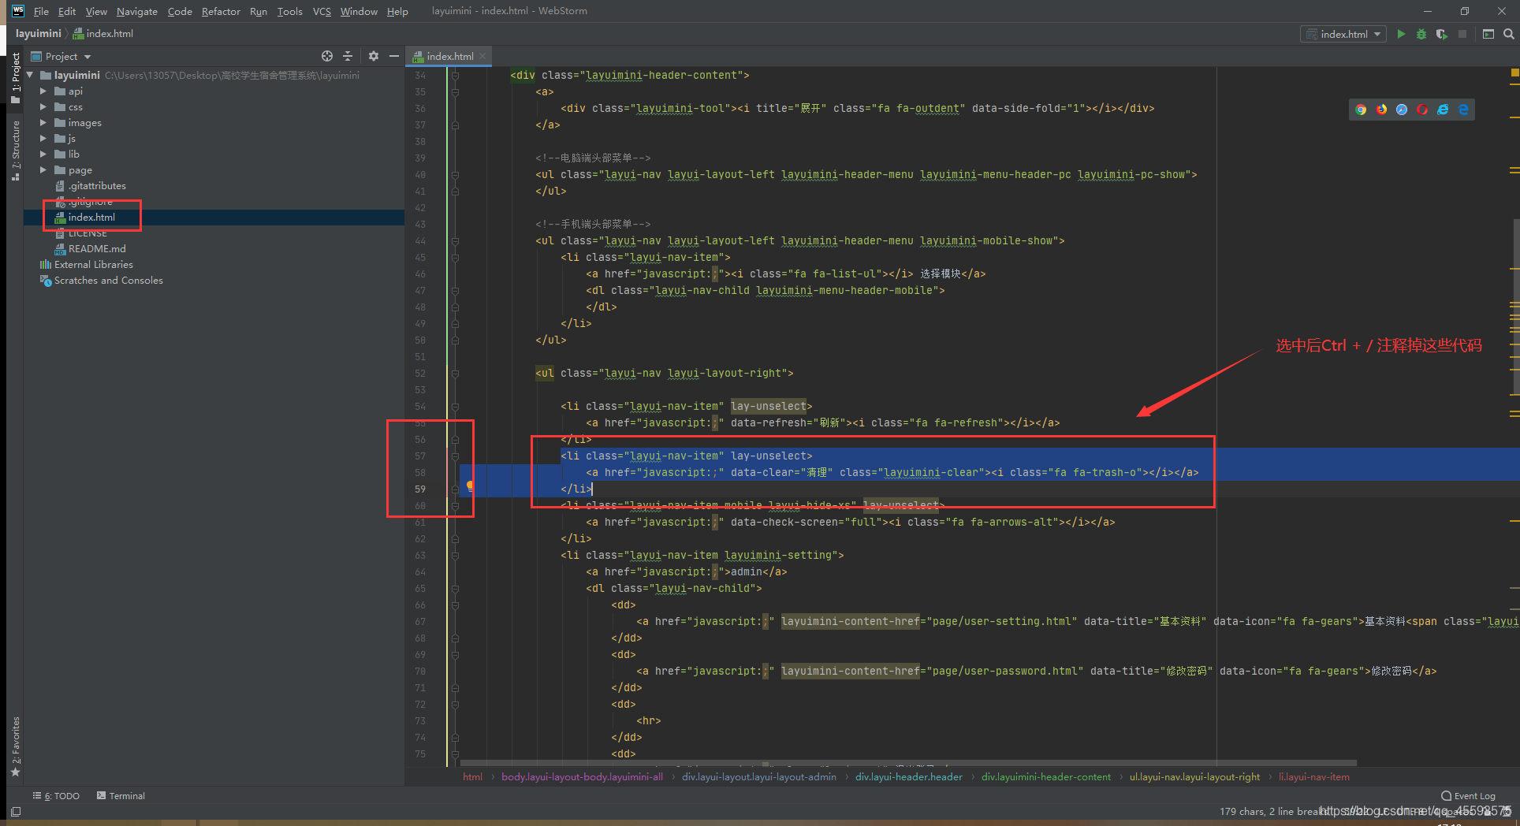
Task: Open the Navigate menu
Action: (137, 11)
